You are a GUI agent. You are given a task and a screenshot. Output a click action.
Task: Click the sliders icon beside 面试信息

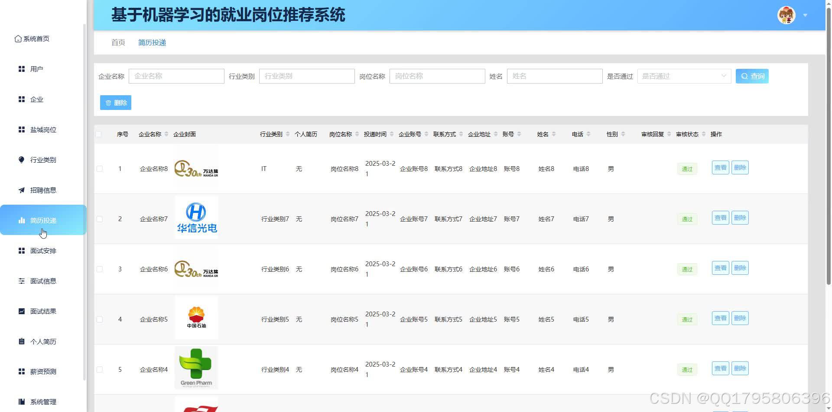point(22,281)
